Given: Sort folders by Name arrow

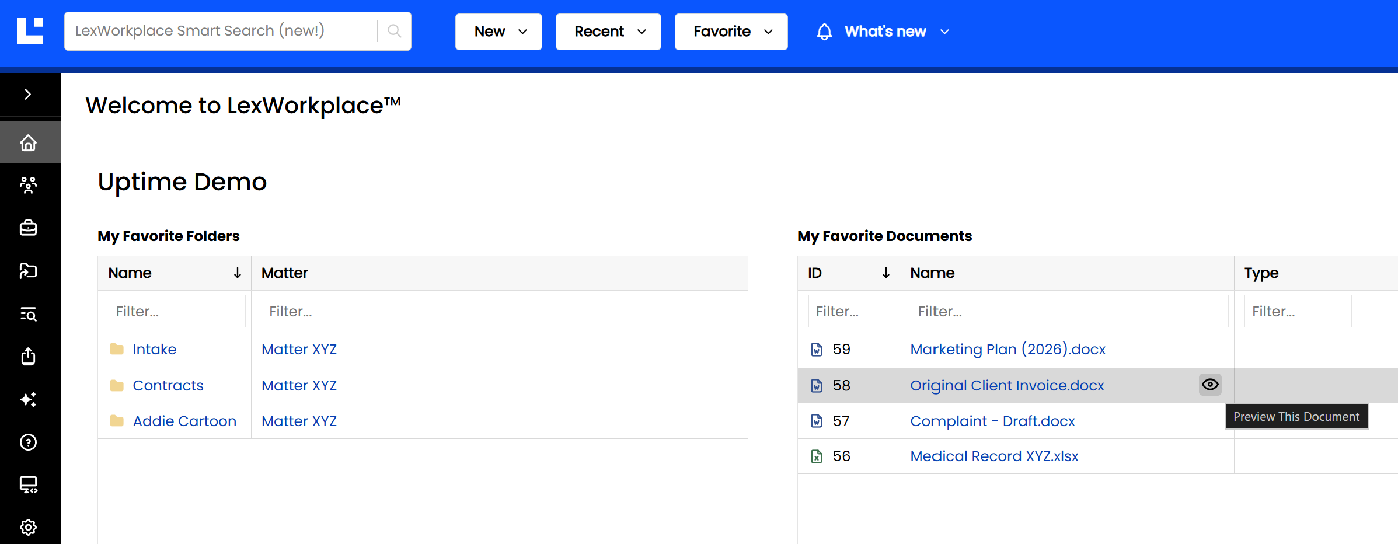Looking at the screenshot, I should 238,273.
